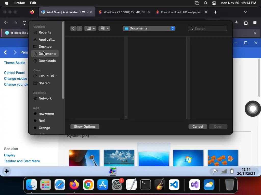
Task: Open Shared folder in sidebar
Action: (45, 83)
